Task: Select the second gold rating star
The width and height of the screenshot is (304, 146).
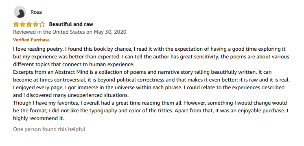Action: pos(22,24)
